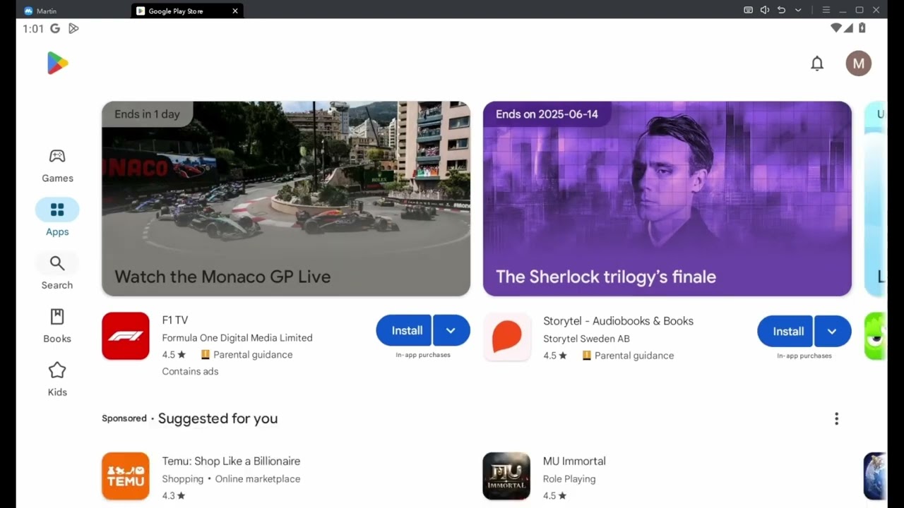Click the "Contains ads" text
904x508 pixels.
(x=190, y=372)
